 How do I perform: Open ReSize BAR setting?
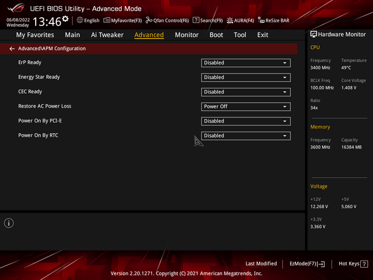(x=273, y=21)
